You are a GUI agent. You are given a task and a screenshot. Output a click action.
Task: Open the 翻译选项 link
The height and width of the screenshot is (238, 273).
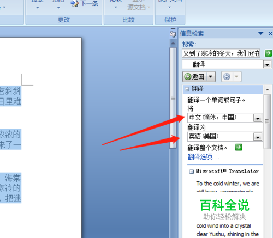point(204,157)
